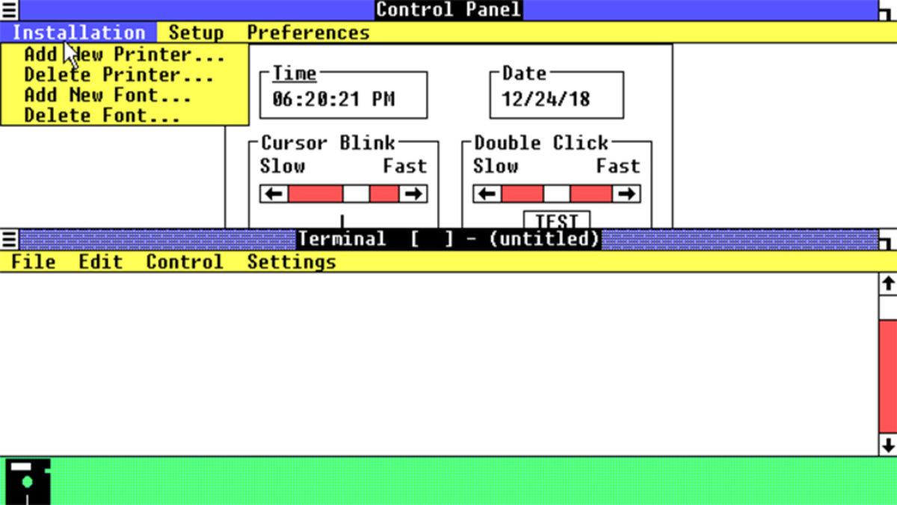Image resolution: width=897 pixels, height=505 pixels.
Task: Select Delete Font from the Installation menu
Action: click(x=102, y=115)
